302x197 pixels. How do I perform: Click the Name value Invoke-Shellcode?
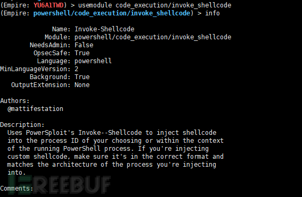coord(104,29)
